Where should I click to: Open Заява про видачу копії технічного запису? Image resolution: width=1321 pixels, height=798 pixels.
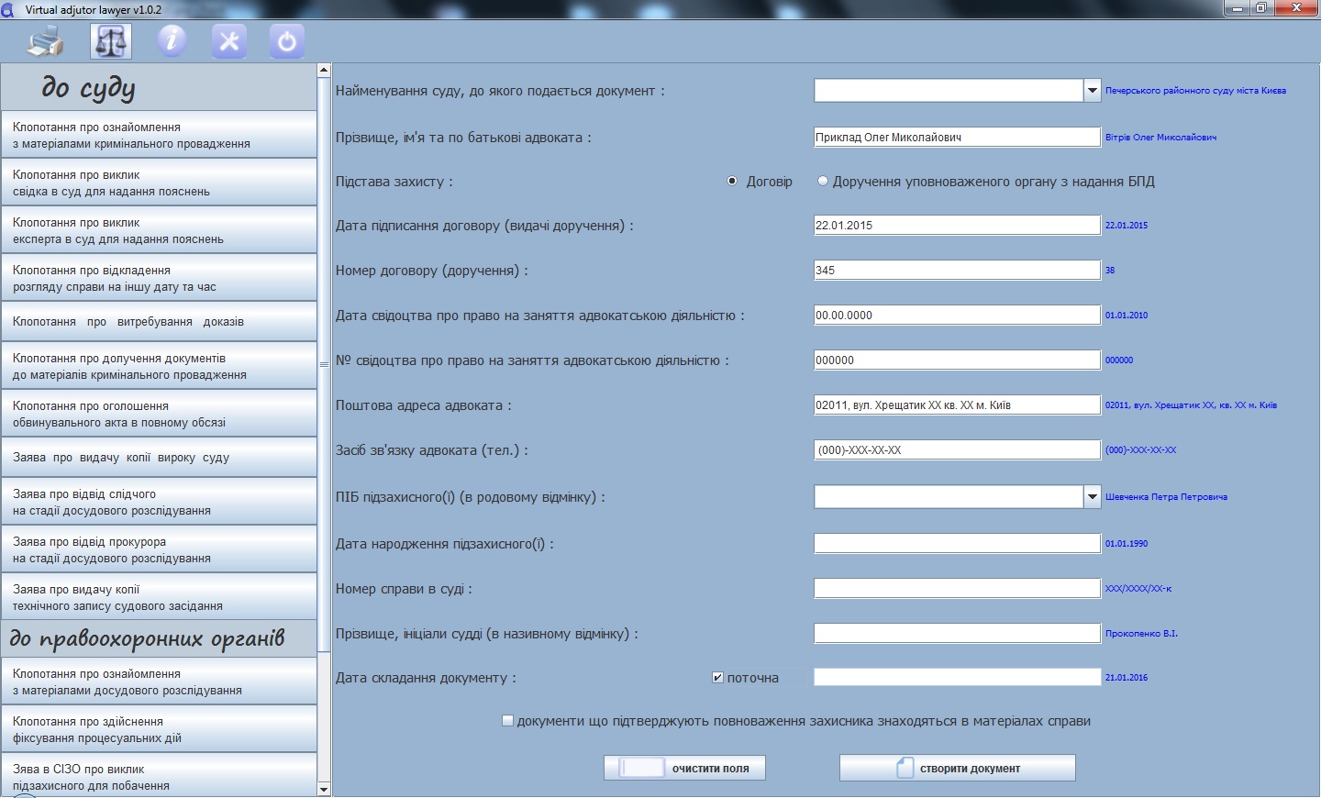[x=159, y=598]
